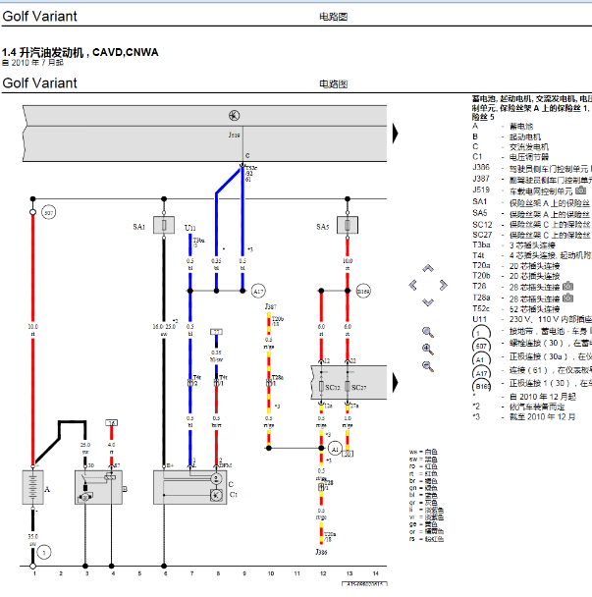
Task: Select the SA1 row in the legend
Action: click(x=532, y=202)
